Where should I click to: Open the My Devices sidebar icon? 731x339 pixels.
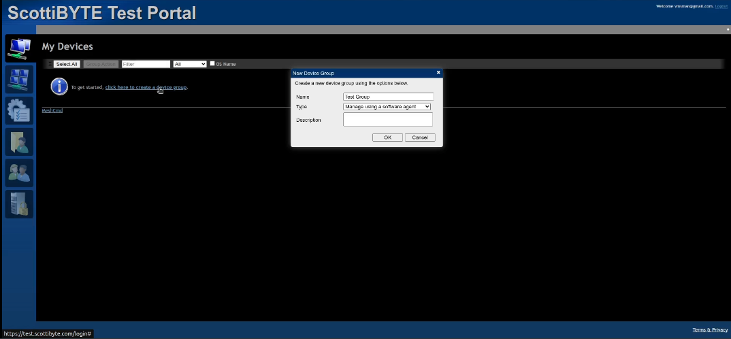tap(18, 48)
